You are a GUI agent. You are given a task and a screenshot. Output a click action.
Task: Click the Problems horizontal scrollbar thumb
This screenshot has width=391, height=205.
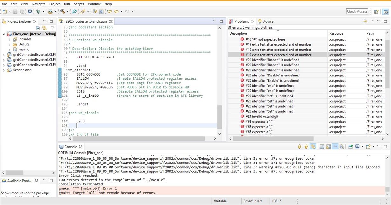[273, 139]
